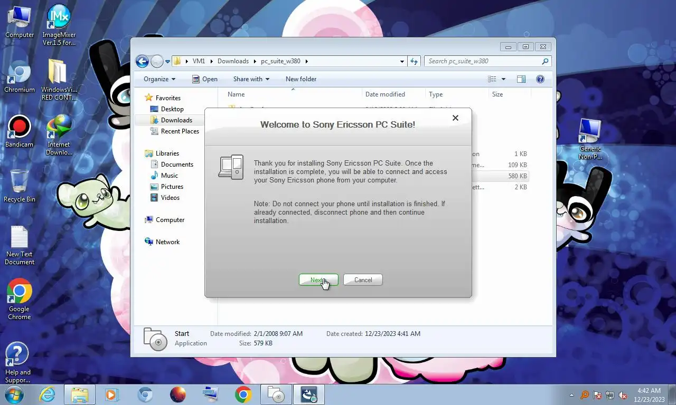Select Downloads under Favorites
This screenshot has height=405, width=676.
tap(171, 120)
